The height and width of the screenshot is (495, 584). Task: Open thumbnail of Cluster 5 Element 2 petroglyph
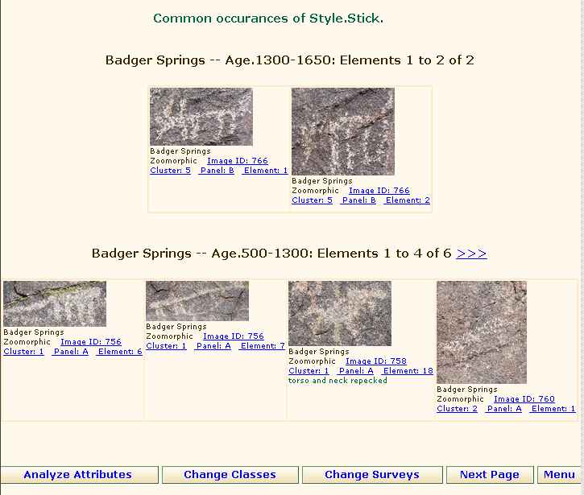[342, 131]
